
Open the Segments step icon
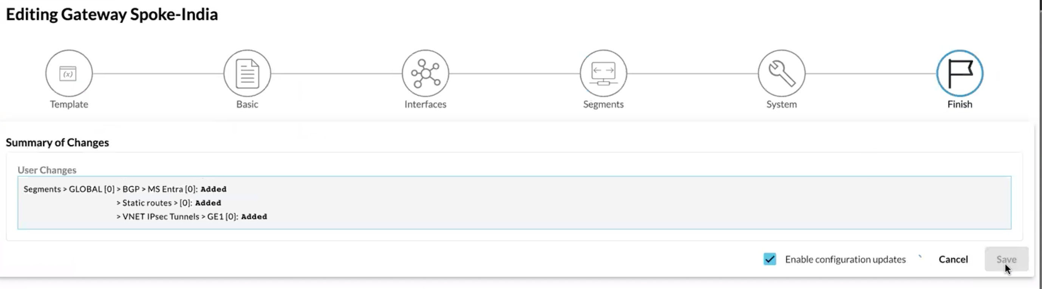[x=603, y=74]
